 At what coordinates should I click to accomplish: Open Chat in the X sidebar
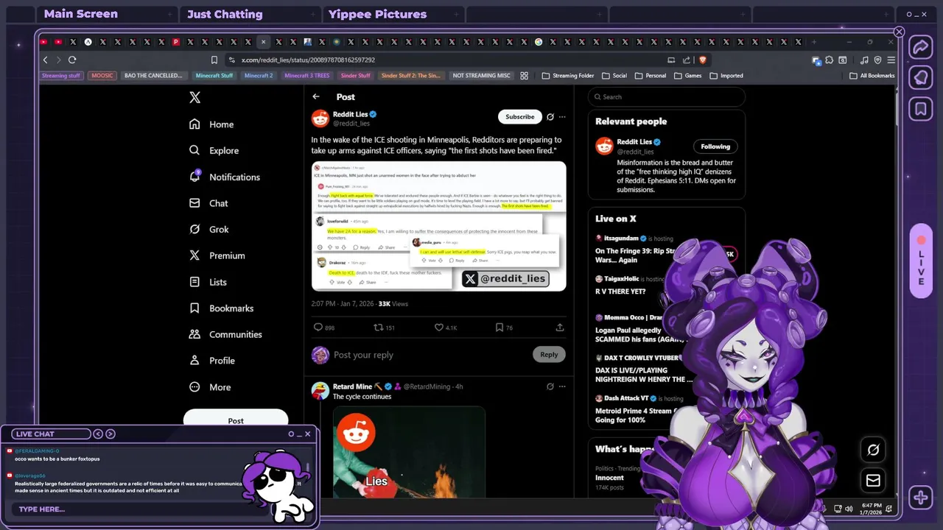click(x=208, y=203)
